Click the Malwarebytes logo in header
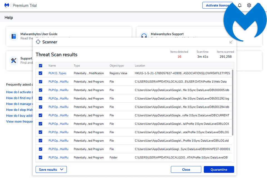 tap(7, 5)
